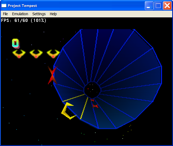Open the Settings menu
The height and width of the screenshot is (146, 173).
[39, 14]
